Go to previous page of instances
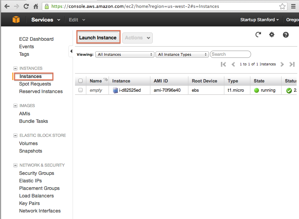299x219 pixels. pos(233,64)
